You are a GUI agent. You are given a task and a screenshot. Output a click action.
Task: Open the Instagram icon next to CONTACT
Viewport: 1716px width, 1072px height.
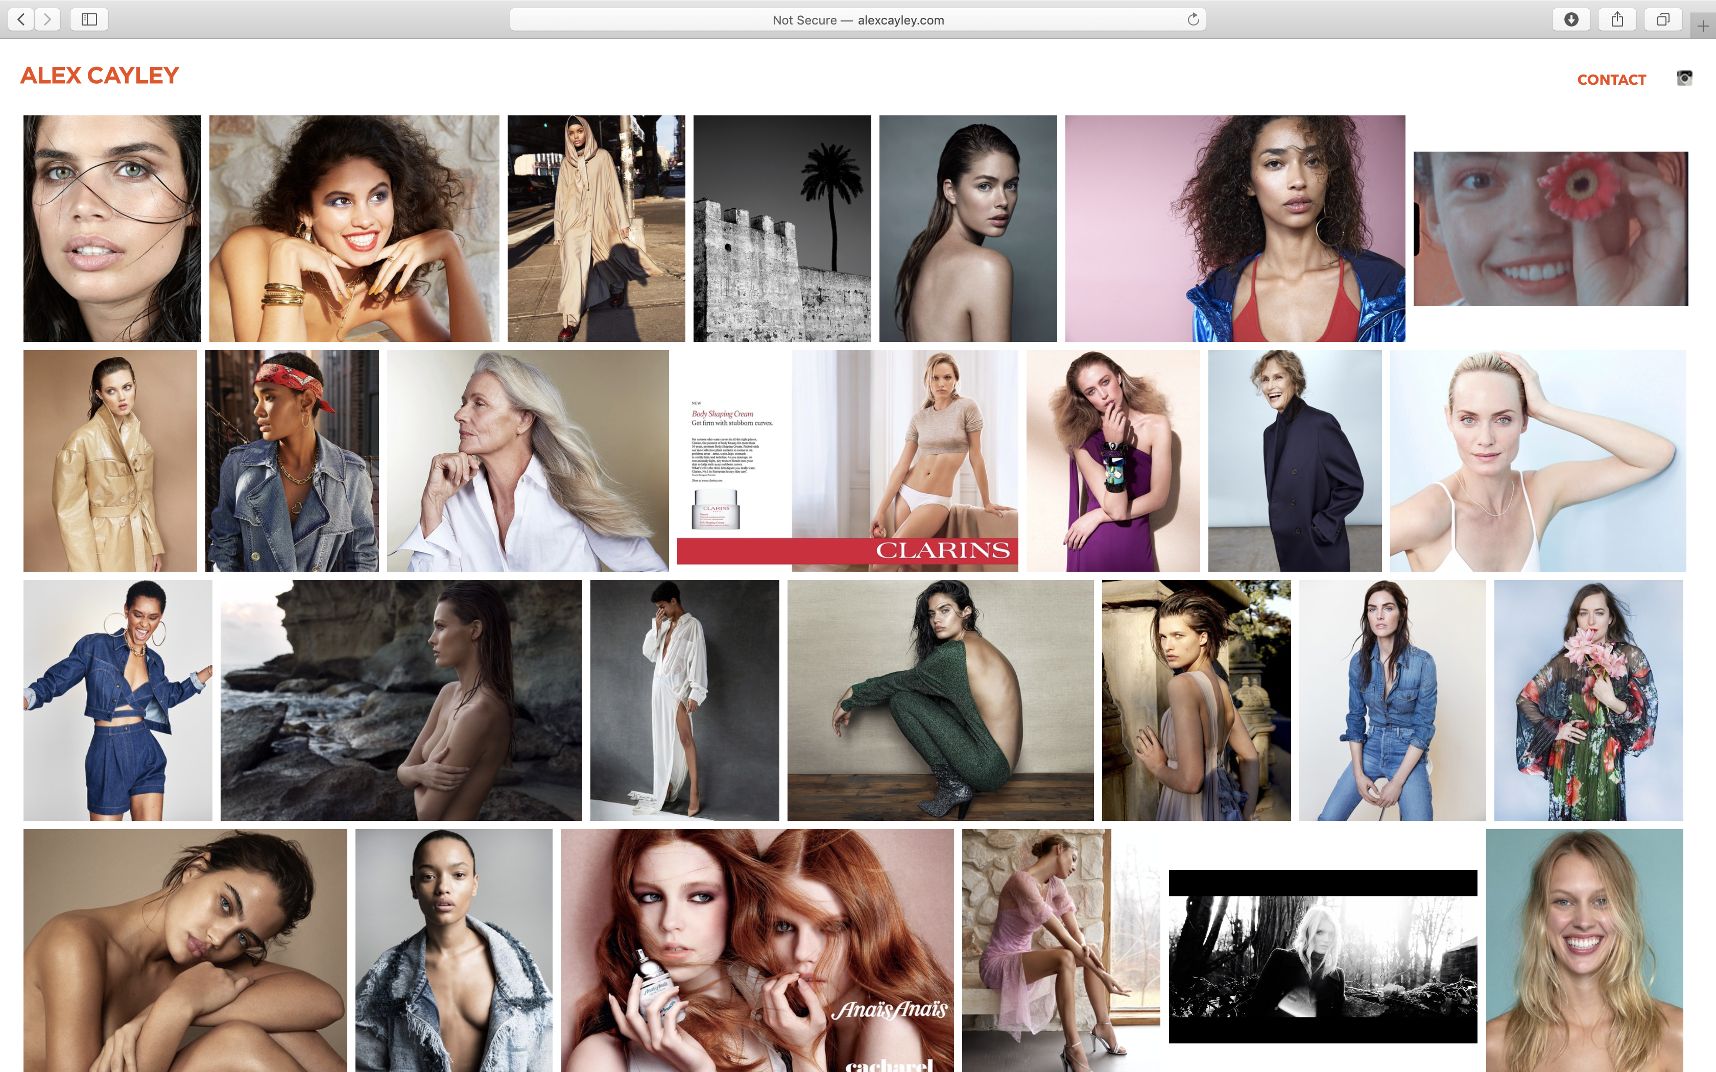click(1685, 78)
